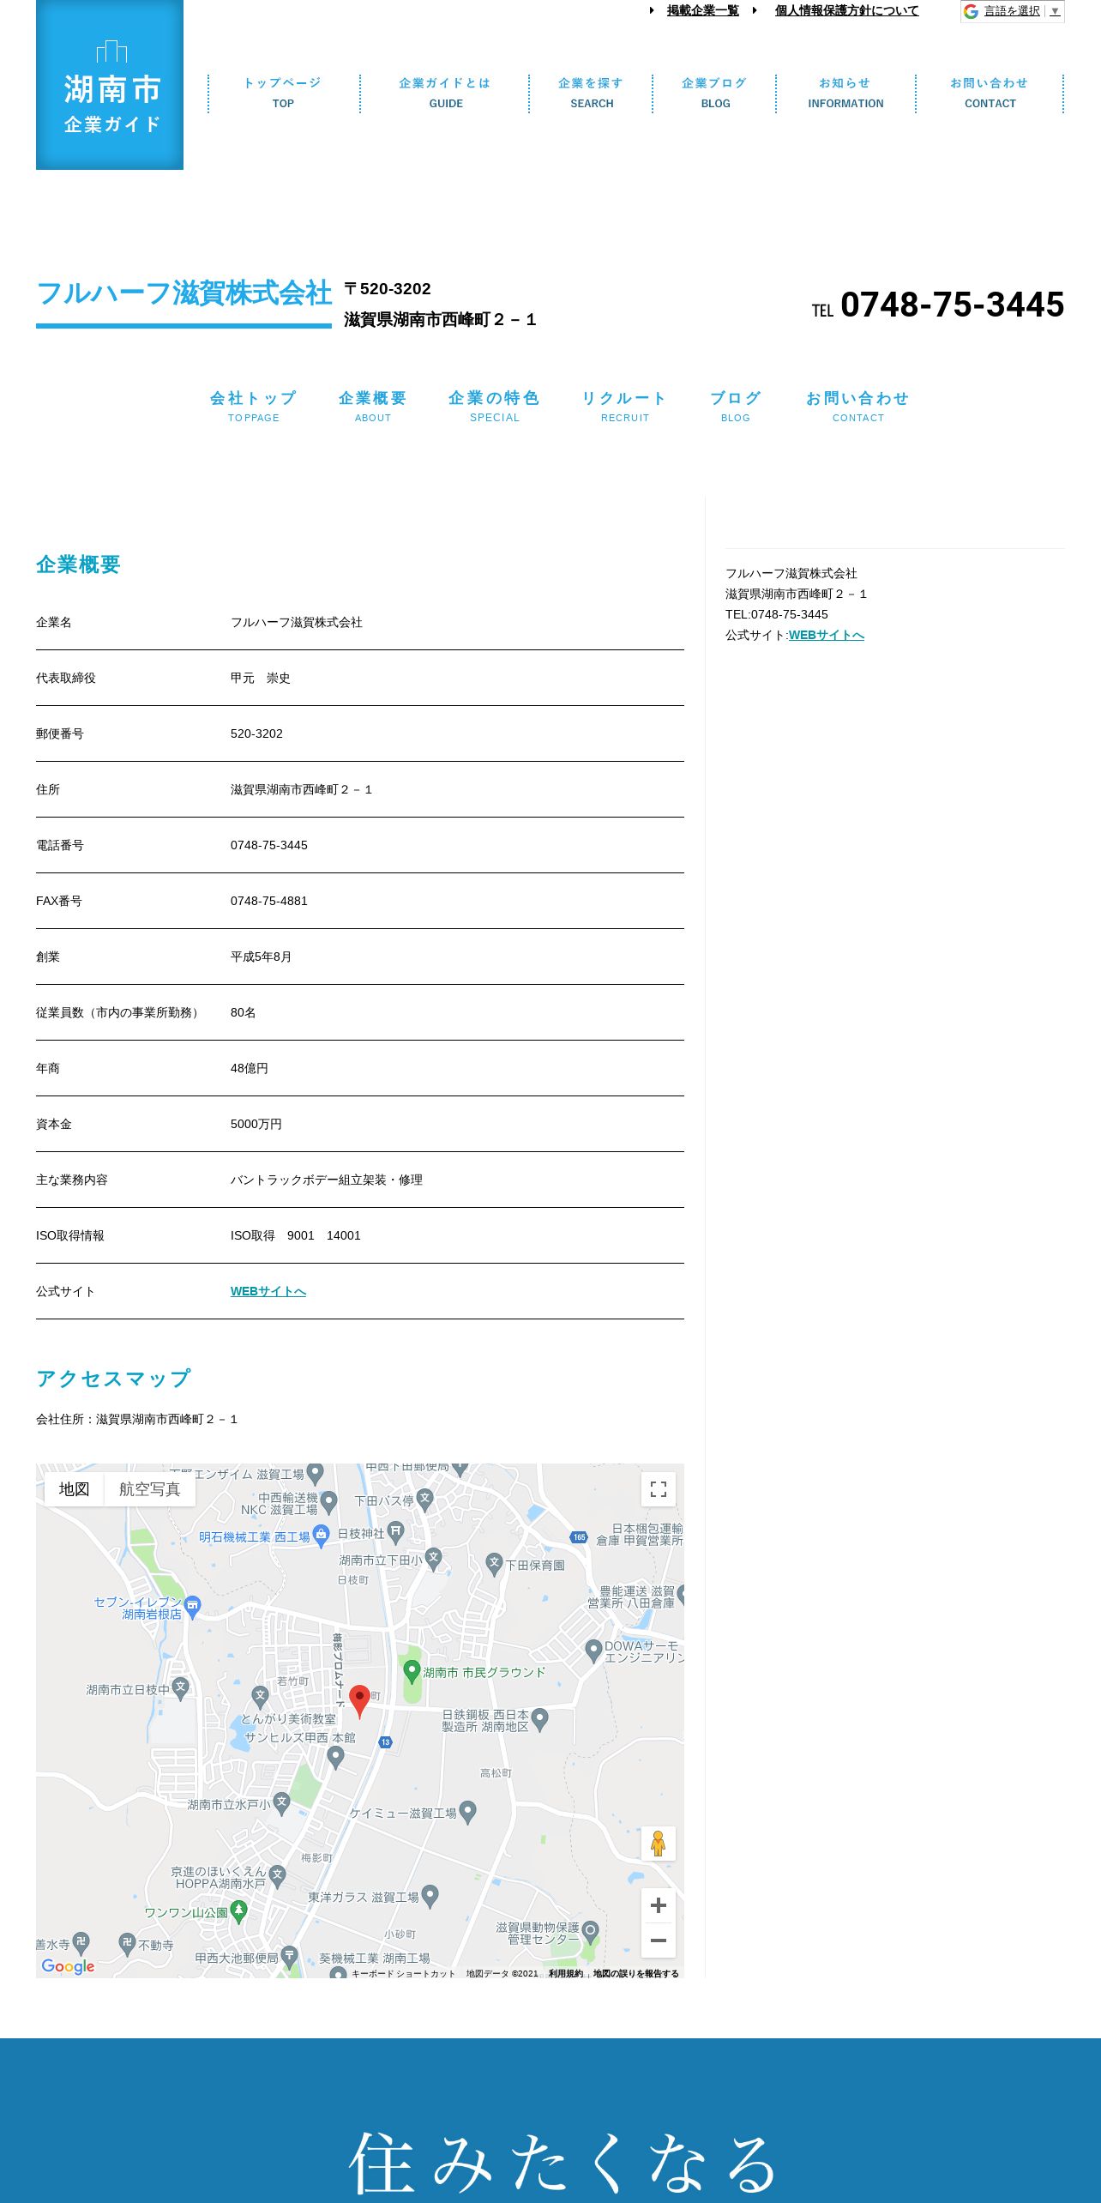Click 日鉄鋼板 西日本製造所 map marker
Viewport: 1101px width, 2203px height.
[539, 1720]
